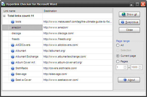The height and width of the screenshot is (97, 147).
Task: Click the start page input field showing 1
Action: 120,67
